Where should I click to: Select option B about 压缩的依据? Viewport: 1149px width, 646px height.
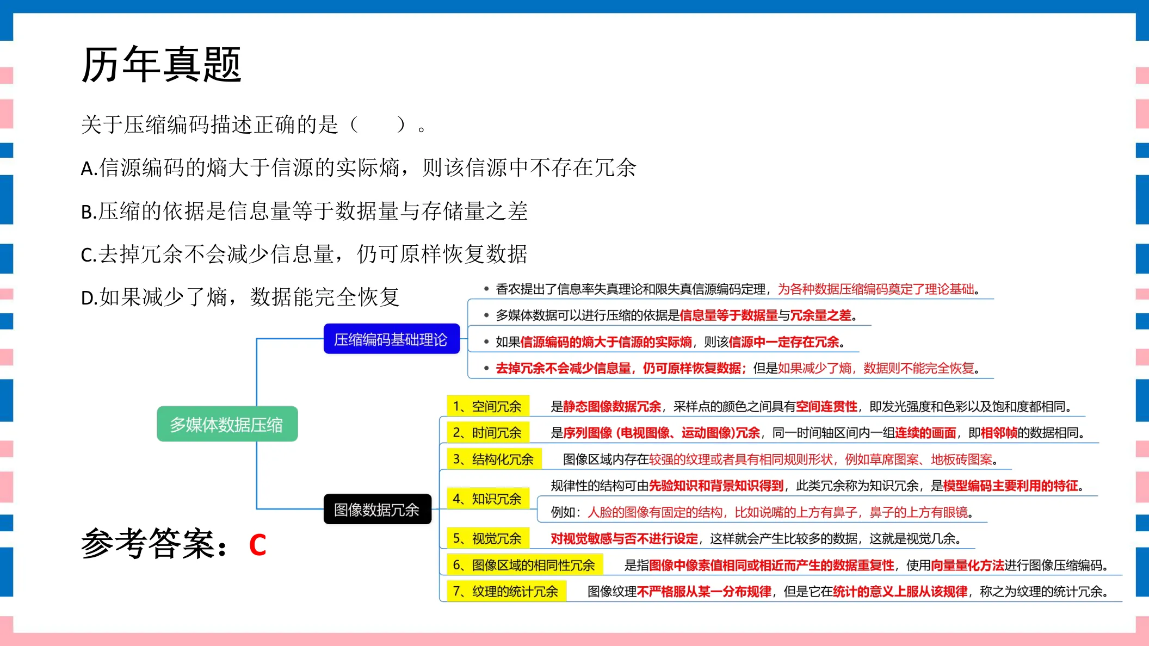click(304, 211)
